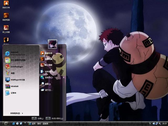Launch Internet Explorer from Start menu
This screenshot has width=168, height=126.
pyautogui.click(x=15, y=53)
